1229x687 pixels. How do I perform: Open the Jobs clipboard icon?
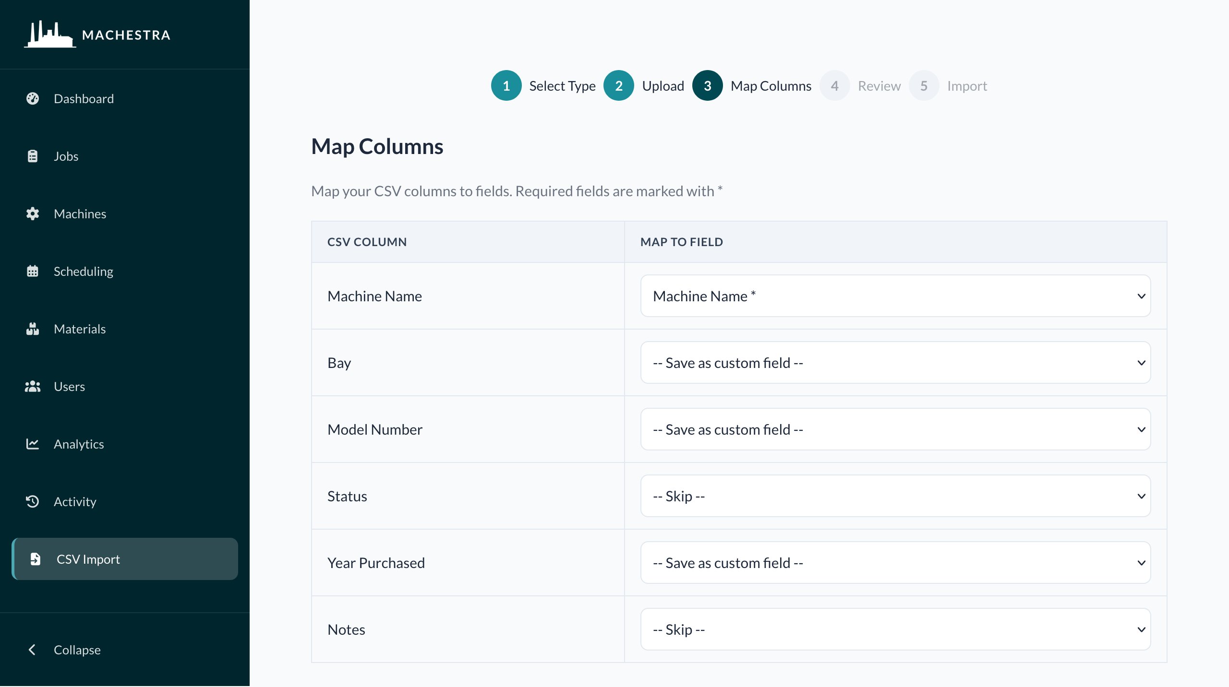click(33, 156)
